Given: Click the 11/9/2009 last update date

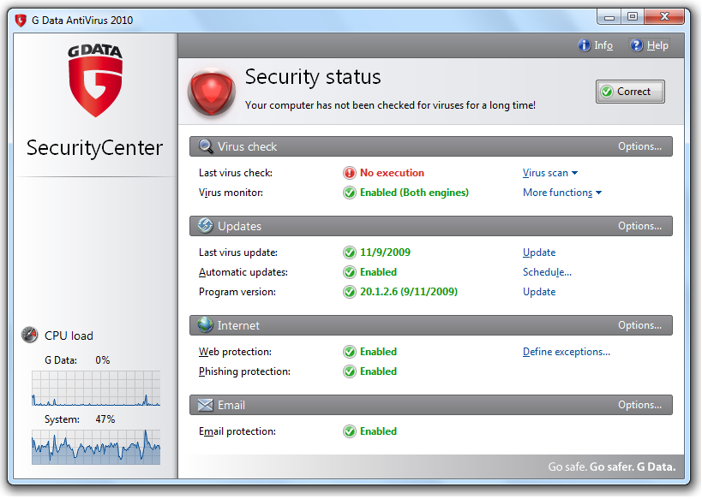Looking at the screenshot, I should click(x=385, y=252).
